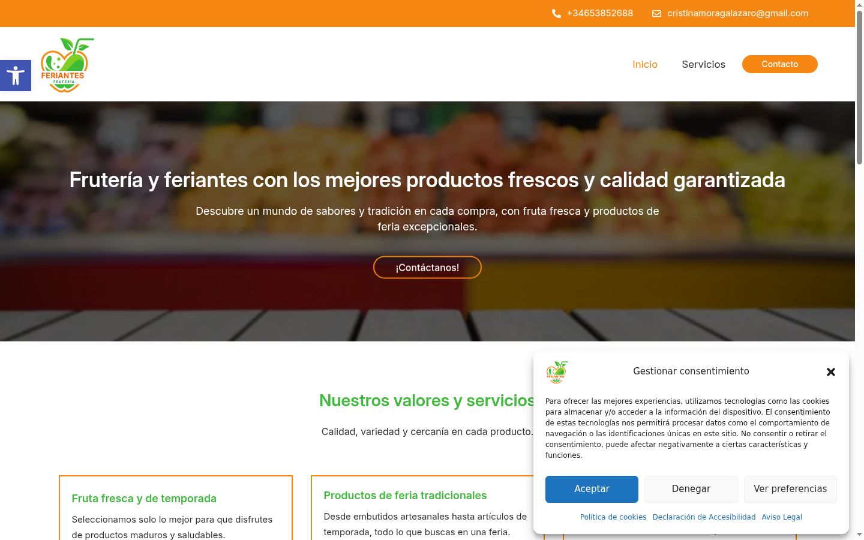Open Declaración de Accesibilidad link

tap(704, 517)
